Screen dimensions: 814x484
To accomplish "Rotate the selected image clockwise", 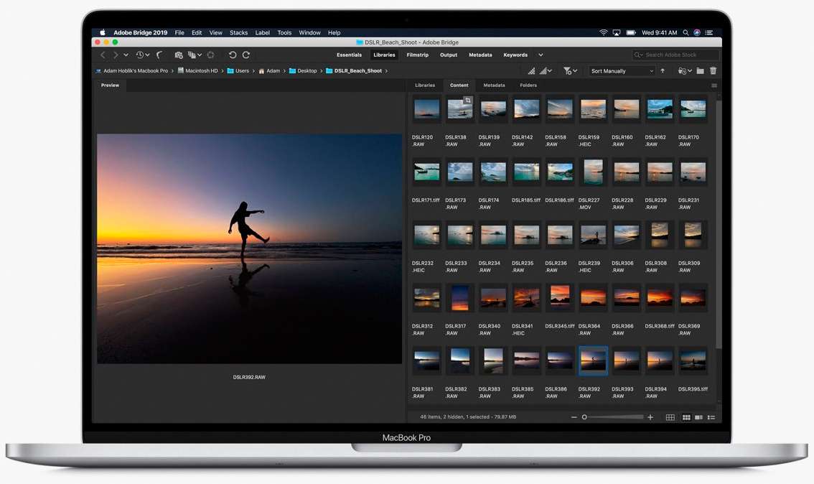I will pos(245,55).
